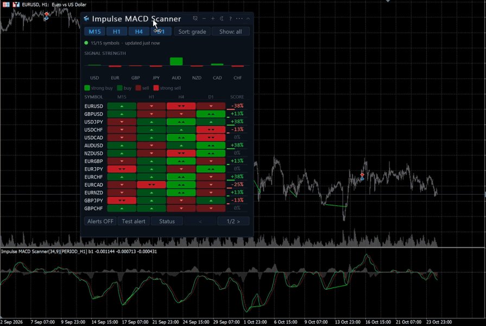The width and height of the screenshot is (486, 326).
Task: Toggle the Alerts OFF button
Action: click(x=100, y=221)
